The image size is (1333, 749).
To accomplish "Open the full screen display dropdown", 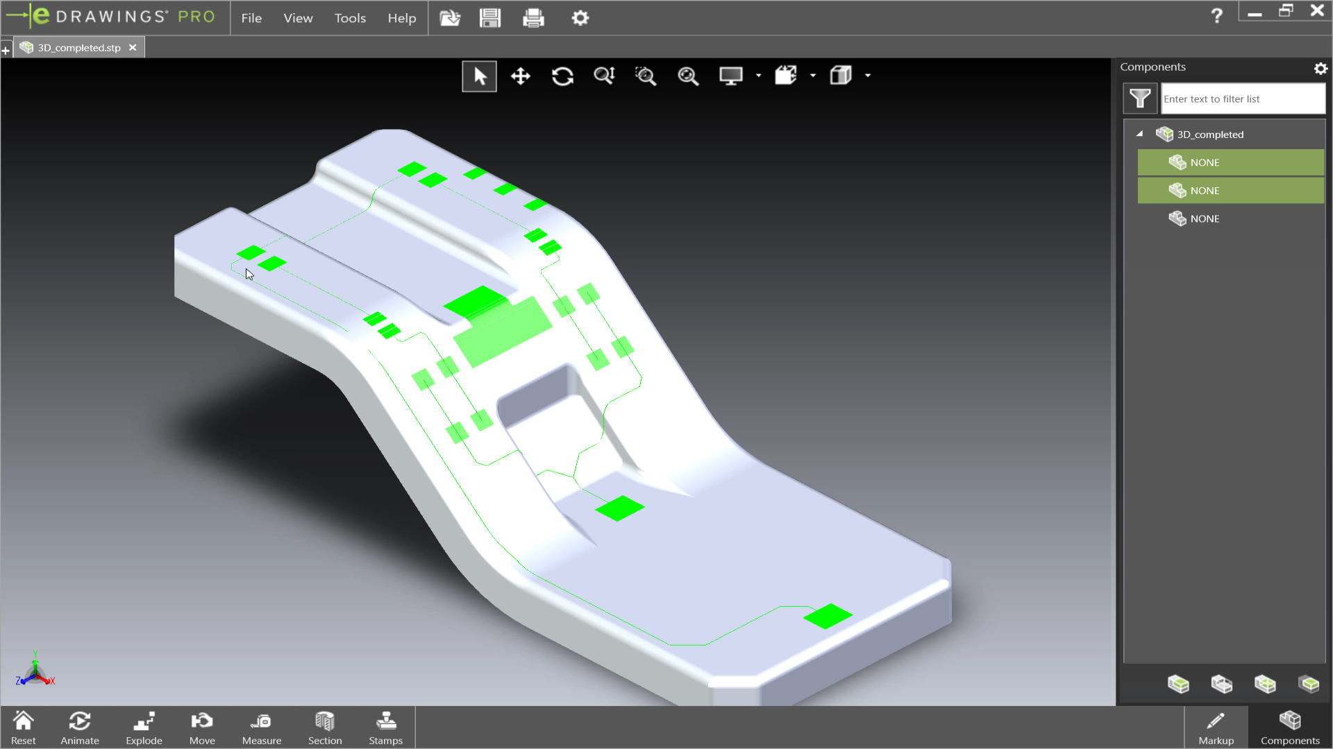I will [757, 76].
